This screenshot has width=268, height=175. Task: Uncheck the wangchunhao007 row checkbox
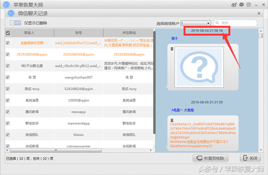[7, 77]
